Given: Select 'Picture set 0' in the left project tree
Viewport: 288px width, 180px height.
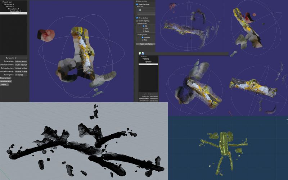Looking at the screenshot, I should tap(9, 4).
